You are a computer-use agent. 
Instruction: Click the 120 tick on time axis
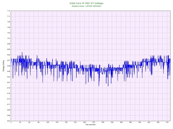click(48, 122)
